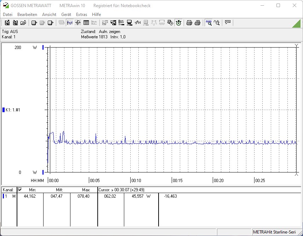The height and width of the screenshot is (236, 303).
Task: Open the Datei menu
Action: coord(7,15)
